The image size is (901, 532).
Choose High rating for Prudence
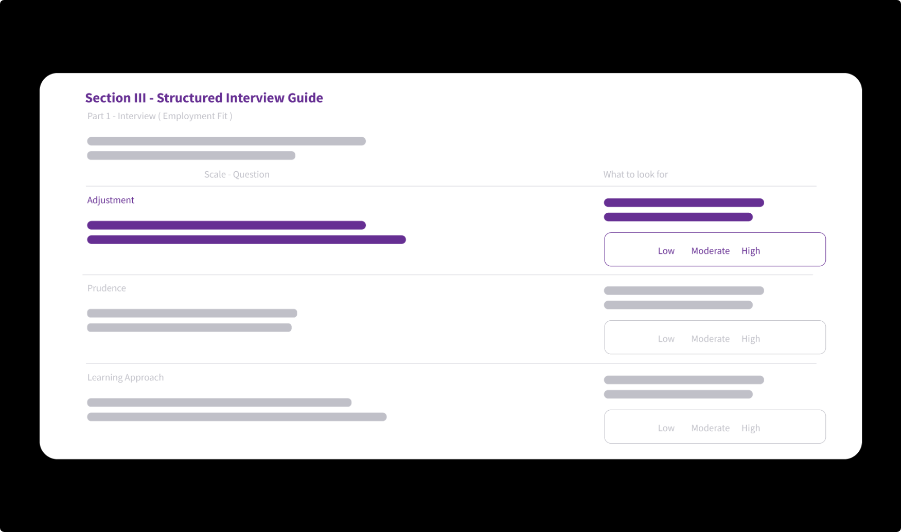tap(750, 339)
